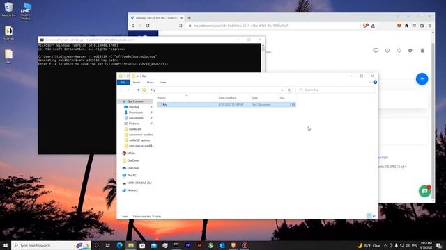Open the wallet 12 options folder
Viewport: 446px width, 250px height.
[x=139, y=140]
